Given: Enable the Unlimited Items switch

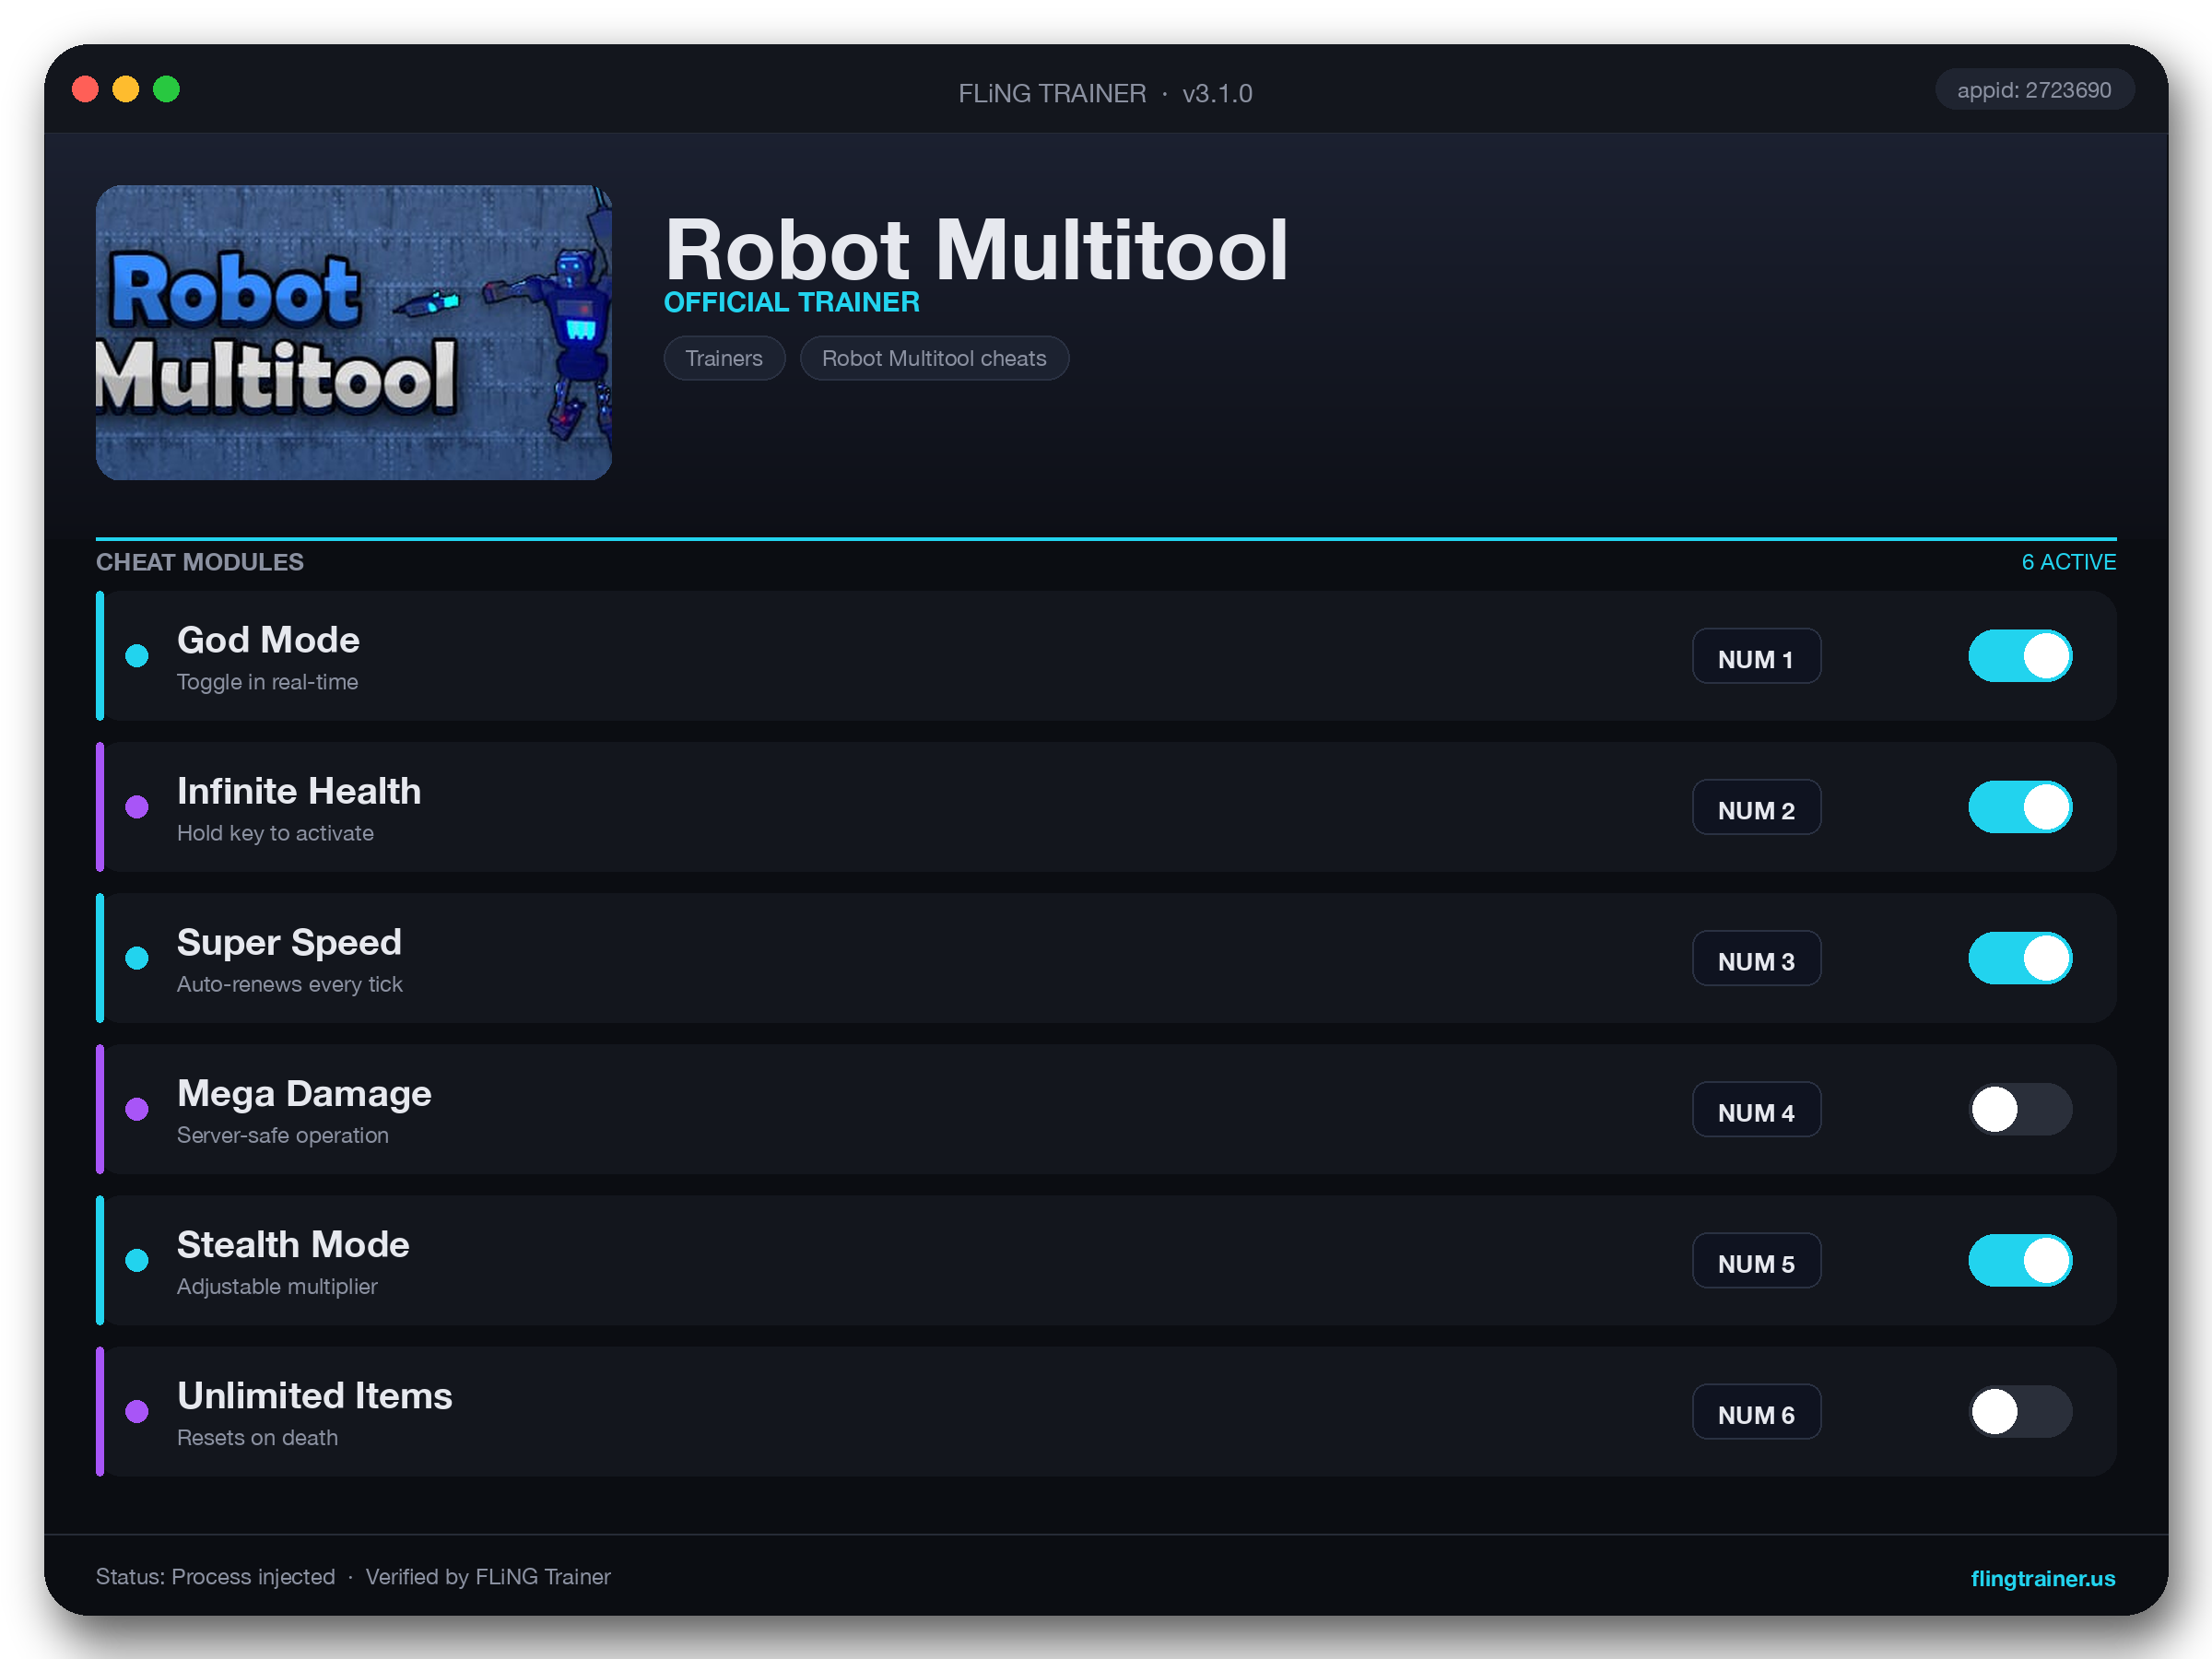Looking at the screenshot, I should (2020, 1411).
